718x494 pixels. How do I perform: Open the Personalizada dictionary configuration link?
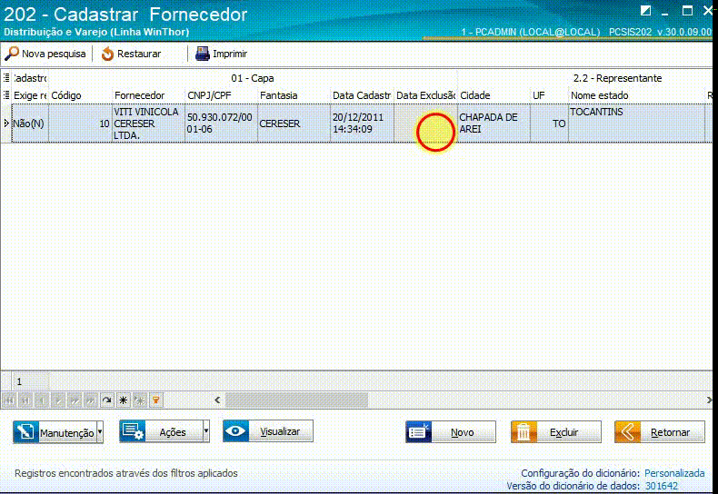(674, 473)
